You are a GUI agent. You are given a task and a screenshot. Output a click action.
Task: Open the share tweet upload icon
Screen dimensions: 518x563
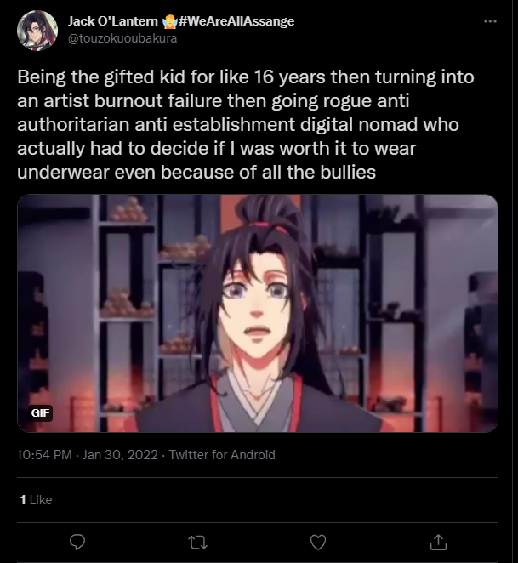coord(438,543)
